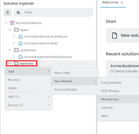Click the Acme.Bookstore.Web module puzzle icon
Screen dimensions: 139x134
click(x=21, y=43)
